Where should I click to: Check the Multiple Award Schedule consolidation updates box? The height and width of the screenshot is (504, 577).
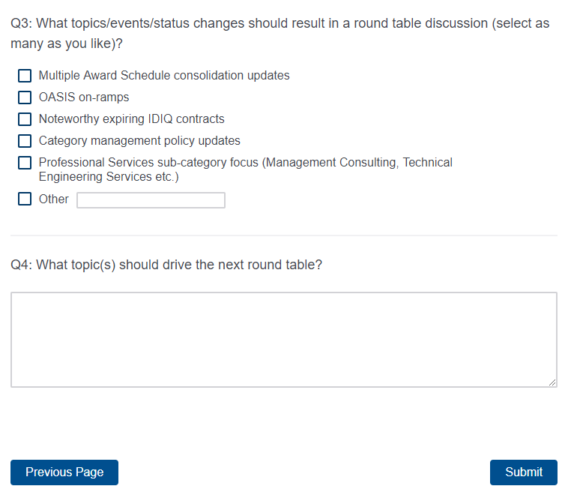click(25, 76)
